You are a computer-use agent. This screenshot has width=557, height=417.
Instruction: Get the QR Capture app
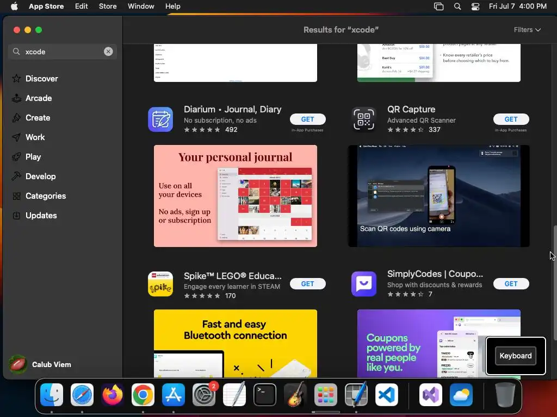[x=511, y=119]
